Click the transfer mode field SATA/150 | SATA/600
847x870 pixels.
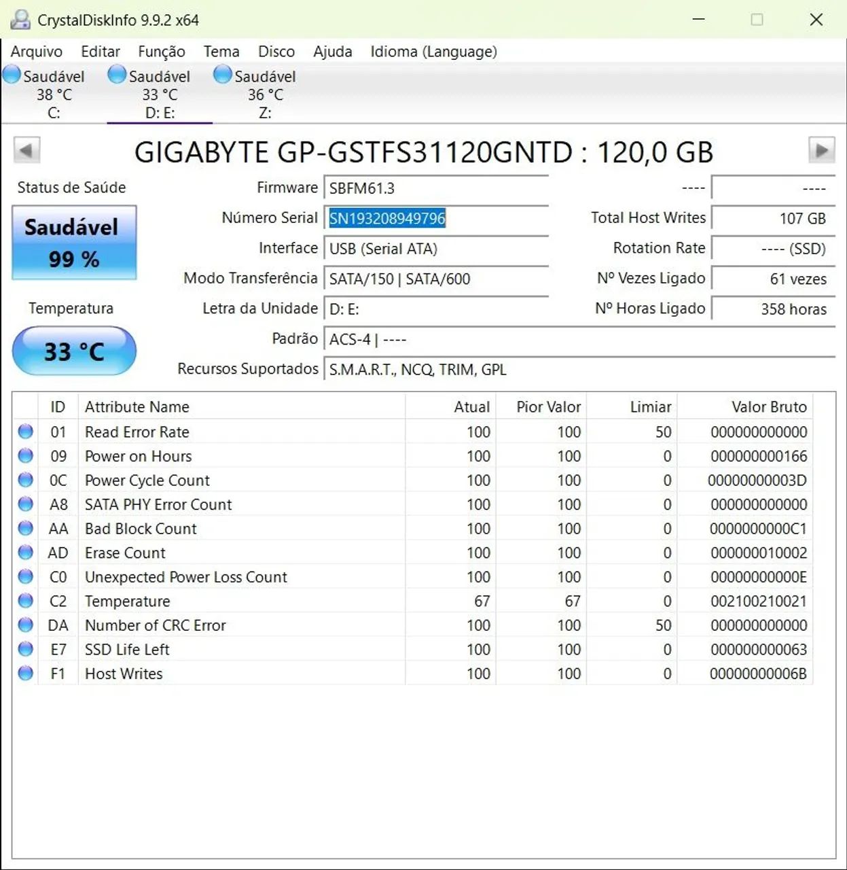point(436,279)
